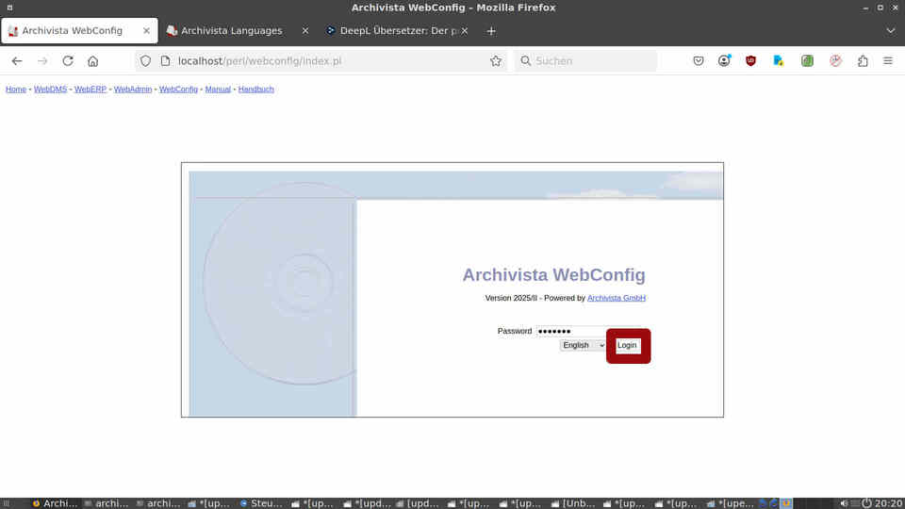Image resolution: width=905 pixels, height=509 pixels.
Task: Expand the list all tabs chevron
Action: [891, 30]
